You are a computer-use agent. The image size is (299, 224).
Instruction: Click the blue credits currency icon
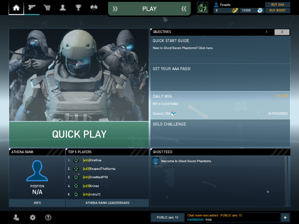pyautogui.click(x=260, y=10)
